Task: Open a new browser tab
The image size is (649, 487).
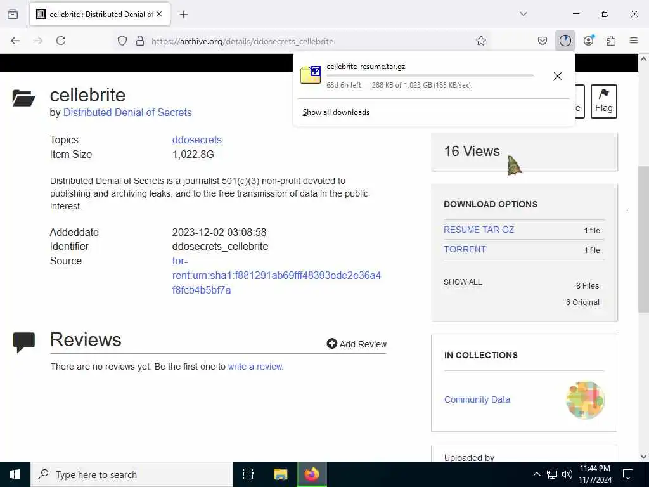Action: [x=183, y=15]
